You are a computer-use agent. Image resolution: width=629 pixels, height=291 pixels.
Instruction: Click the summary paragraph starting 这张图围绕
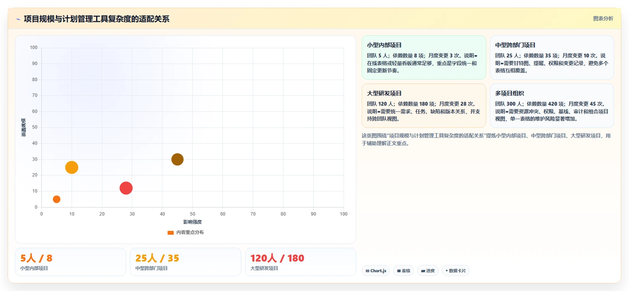[x=486, y=139]
